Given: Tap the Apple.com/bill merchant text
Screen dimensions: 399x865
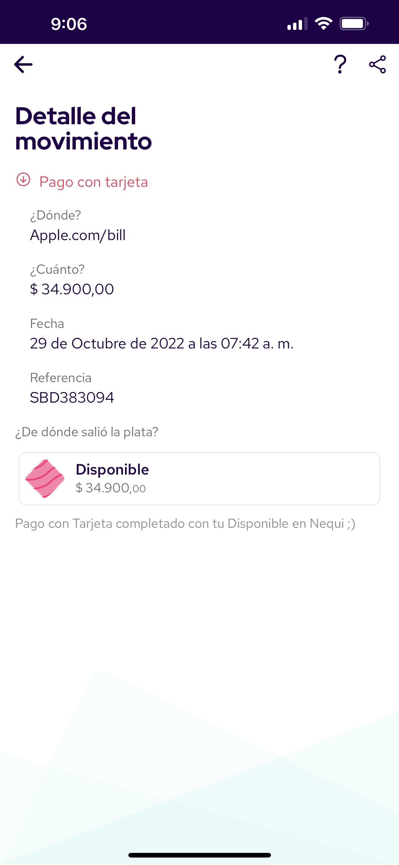Looking at the screenshot, I should [x=78, y=235].
